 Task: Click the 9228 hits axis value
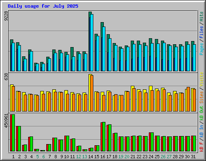click(x=6, y=16)
